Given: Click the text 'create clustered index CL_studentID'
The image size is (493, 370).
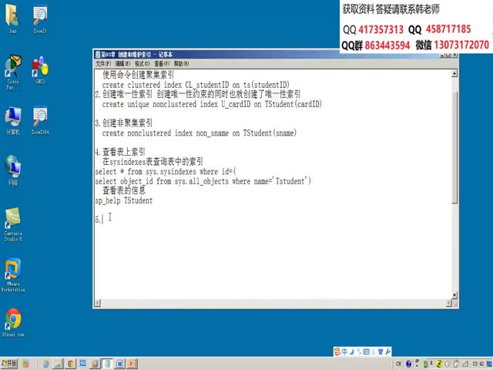Looking at the screenshot, I should [166, 85].
